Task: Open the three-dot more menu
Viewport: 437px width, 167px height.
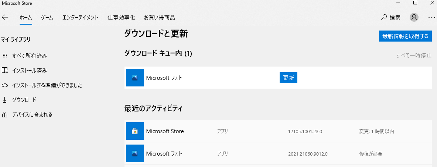Action: coord(431,18)
